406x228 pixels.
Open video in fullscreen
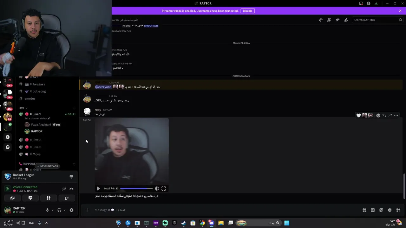click(164, 188)
